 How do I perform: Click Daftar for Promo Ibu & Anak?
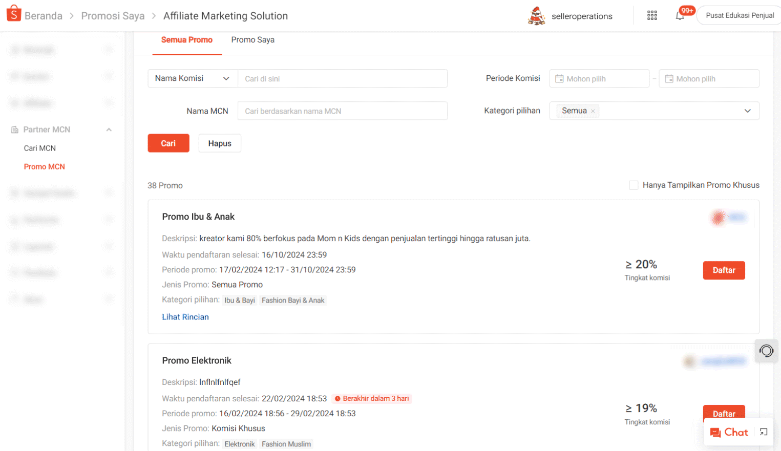point(724,270)
